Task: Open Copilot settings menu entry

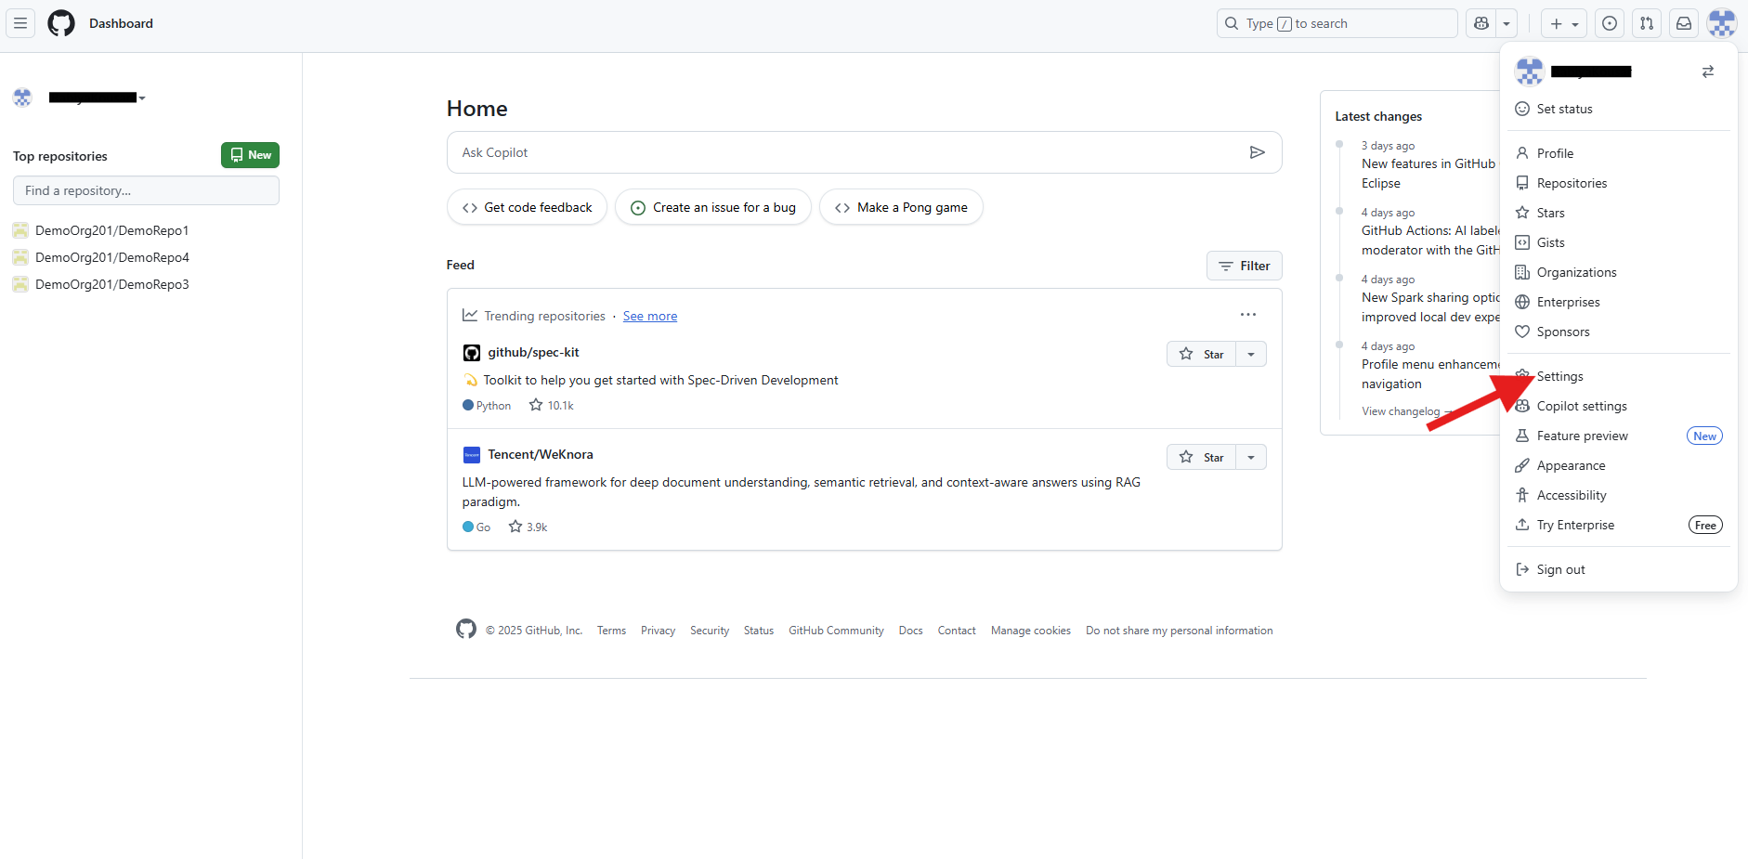Action: click(x=1581, y=406)
